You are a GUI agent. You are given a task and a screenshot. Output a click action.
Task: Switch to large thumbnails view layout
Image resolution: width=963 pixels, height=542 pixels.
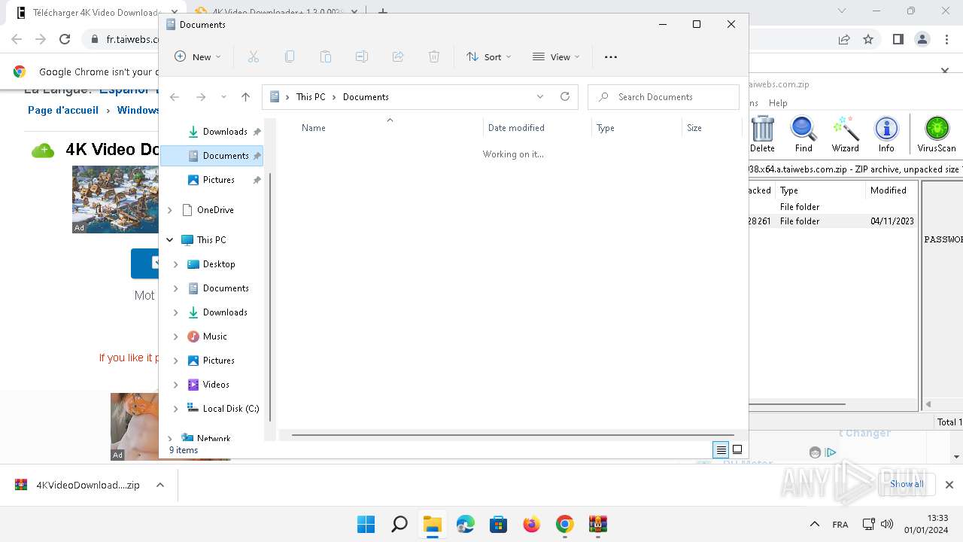[x=737, y=449]
